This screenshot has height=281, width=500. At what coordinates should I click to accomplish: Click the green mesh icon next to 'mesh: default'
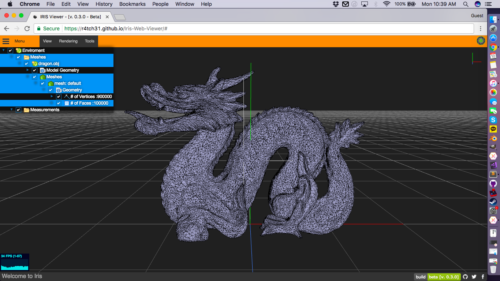(51, 83)
